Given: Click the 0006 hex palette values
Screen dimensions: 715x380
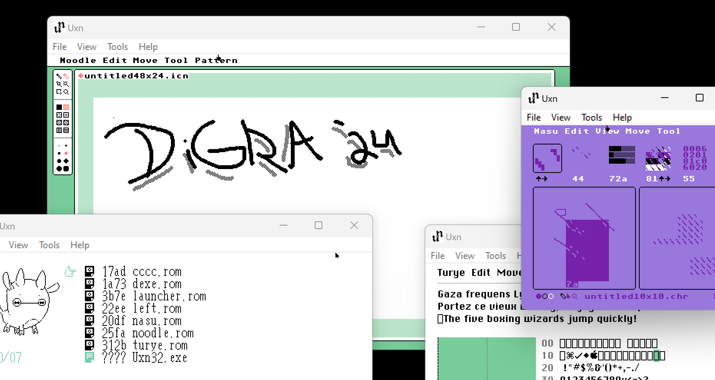Looking at the screenshot, I should click(x=695, y=158).
